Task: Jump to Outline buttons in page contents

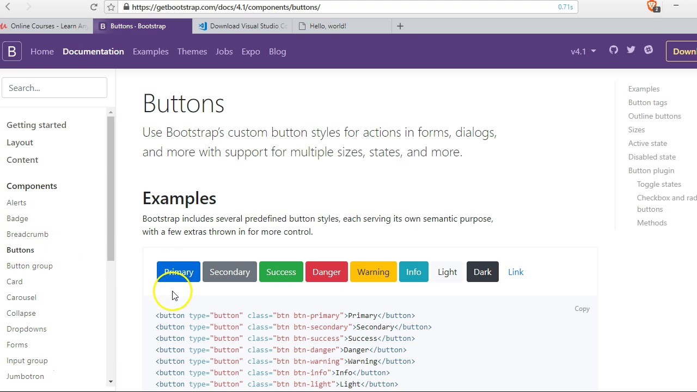Action: coord(655,116)
